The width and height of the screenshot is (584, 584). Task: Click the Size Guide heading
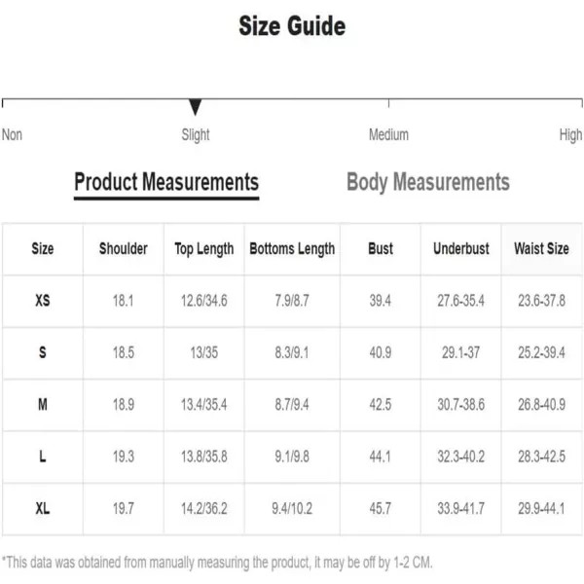point(292,26)
